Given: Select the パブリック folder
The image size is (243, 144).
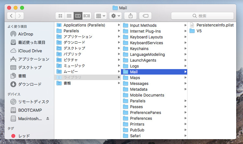Looking at the screenshot, I should tap(88, 54).
